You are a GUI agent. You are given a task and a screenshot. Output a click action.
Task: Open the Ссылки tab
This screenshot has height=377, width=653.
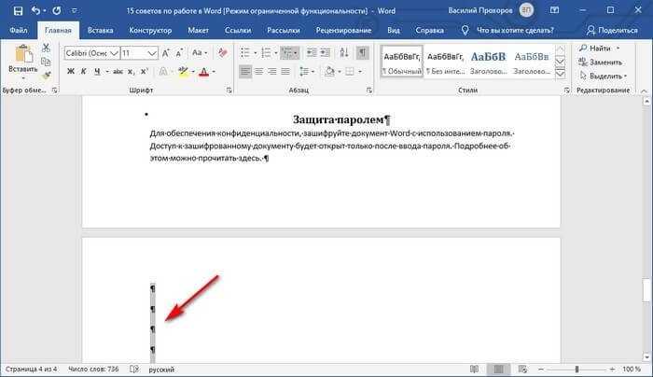coord(237,31)
